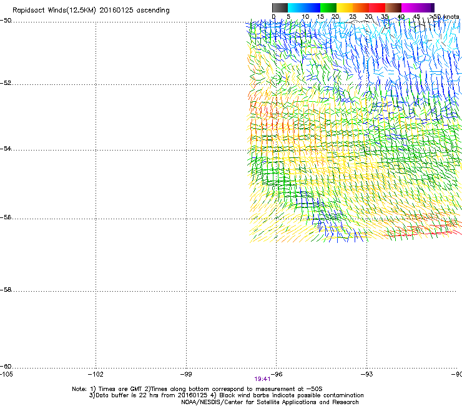Click the '-102' longitude axis label

(x=96, y=374)
